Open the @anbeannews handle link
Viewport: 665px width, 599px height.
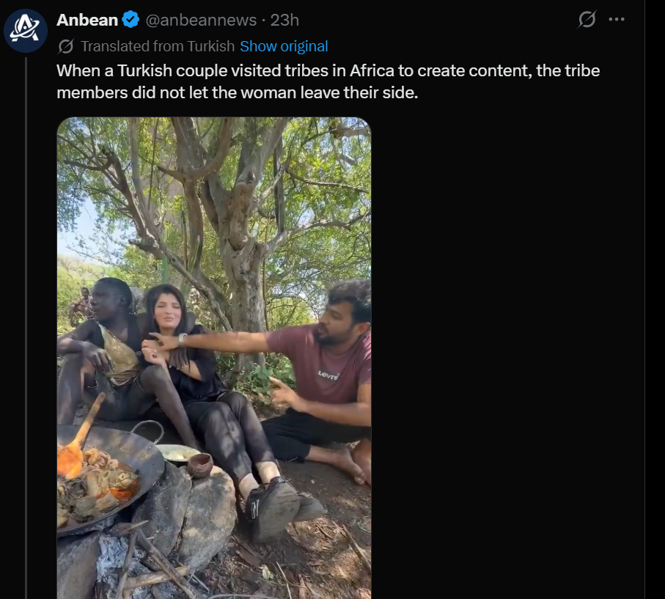point(201,21)
